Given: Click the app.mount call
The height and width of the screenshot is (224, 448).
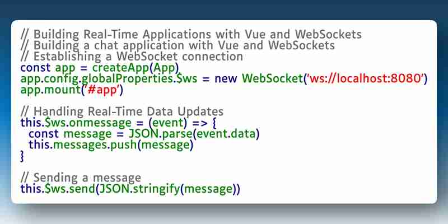Looking at the screenshot, I should tap(72, 90).
